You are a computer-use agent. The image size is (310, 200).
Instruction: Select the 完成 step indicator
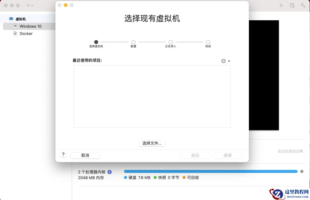click(208, 42)
